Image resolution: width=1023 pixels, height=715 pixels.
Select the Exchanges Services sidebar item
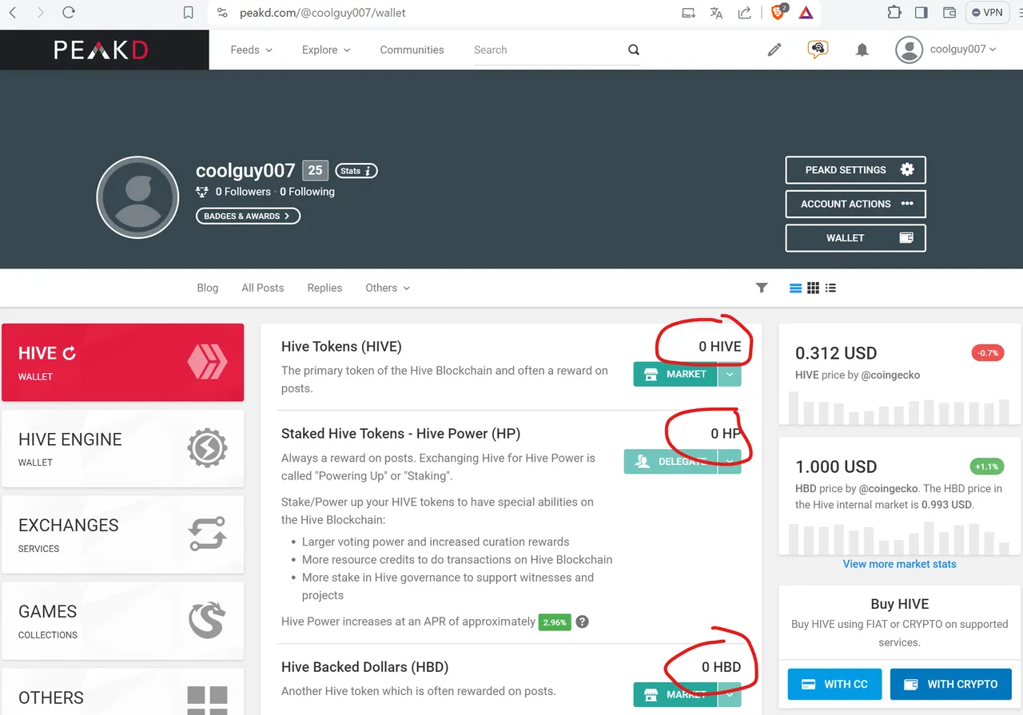click(123, 534)
